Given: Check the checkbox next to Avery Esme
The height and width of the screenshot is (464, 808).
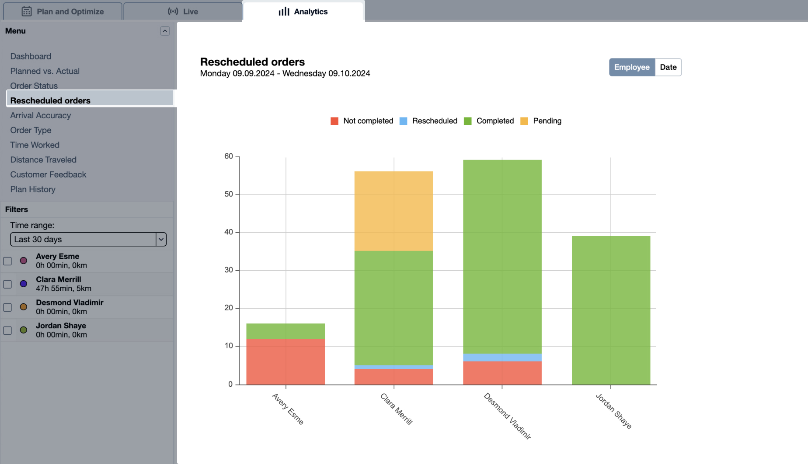Looking at the screenshot, I should point(7,261).
